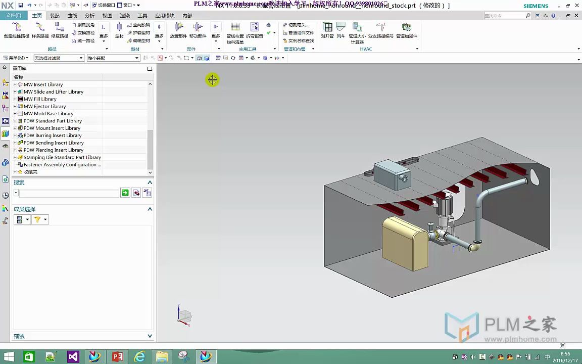Screen dimensions: 582x364
Task: Open the 管道大小计算器 duct size calculator
Action: 357,33
